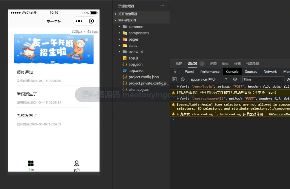Open the Mine profile tab bar icon
The width and height of the screenshot is (290, 189).
77,163
